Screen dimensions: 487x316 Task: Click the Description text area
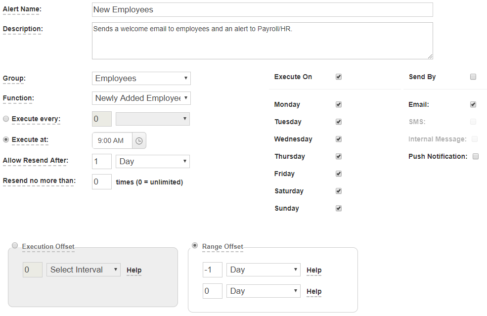pos(262,41)
